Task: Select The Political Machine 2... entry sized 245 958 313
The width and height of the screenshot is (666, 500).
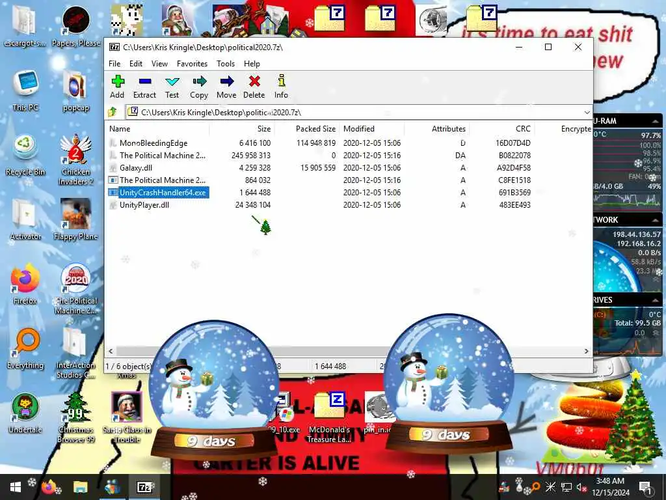Action: tap(157, 156)
